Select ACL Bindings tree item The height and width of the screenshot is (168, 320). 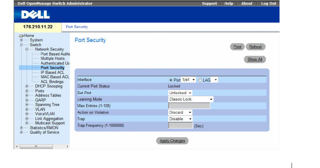tap(52, 82)
